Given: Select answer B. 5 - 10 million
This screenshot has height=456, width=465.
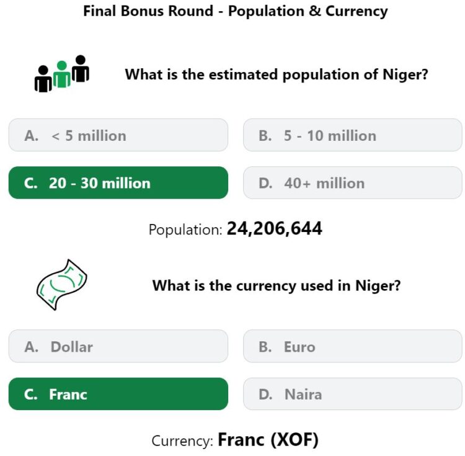Looking at the screenshot, I should (x=353, y=135).
